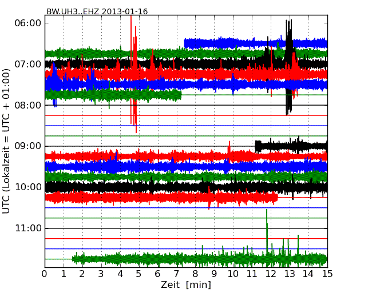This screenshot has height=297, width=372.
Task: Click x-axis tick label 3
Action: [x=101, y=274]
